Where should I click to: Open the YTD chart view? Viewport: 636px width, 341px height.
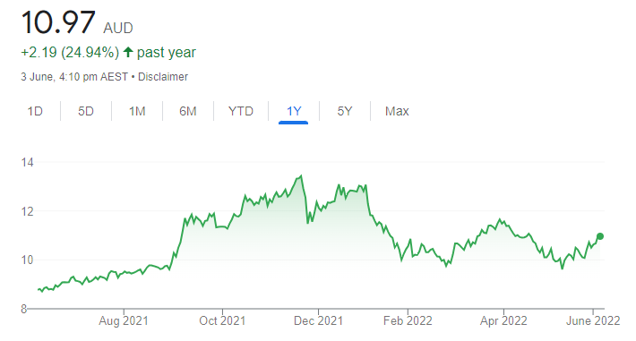click(x=241, y=111)
